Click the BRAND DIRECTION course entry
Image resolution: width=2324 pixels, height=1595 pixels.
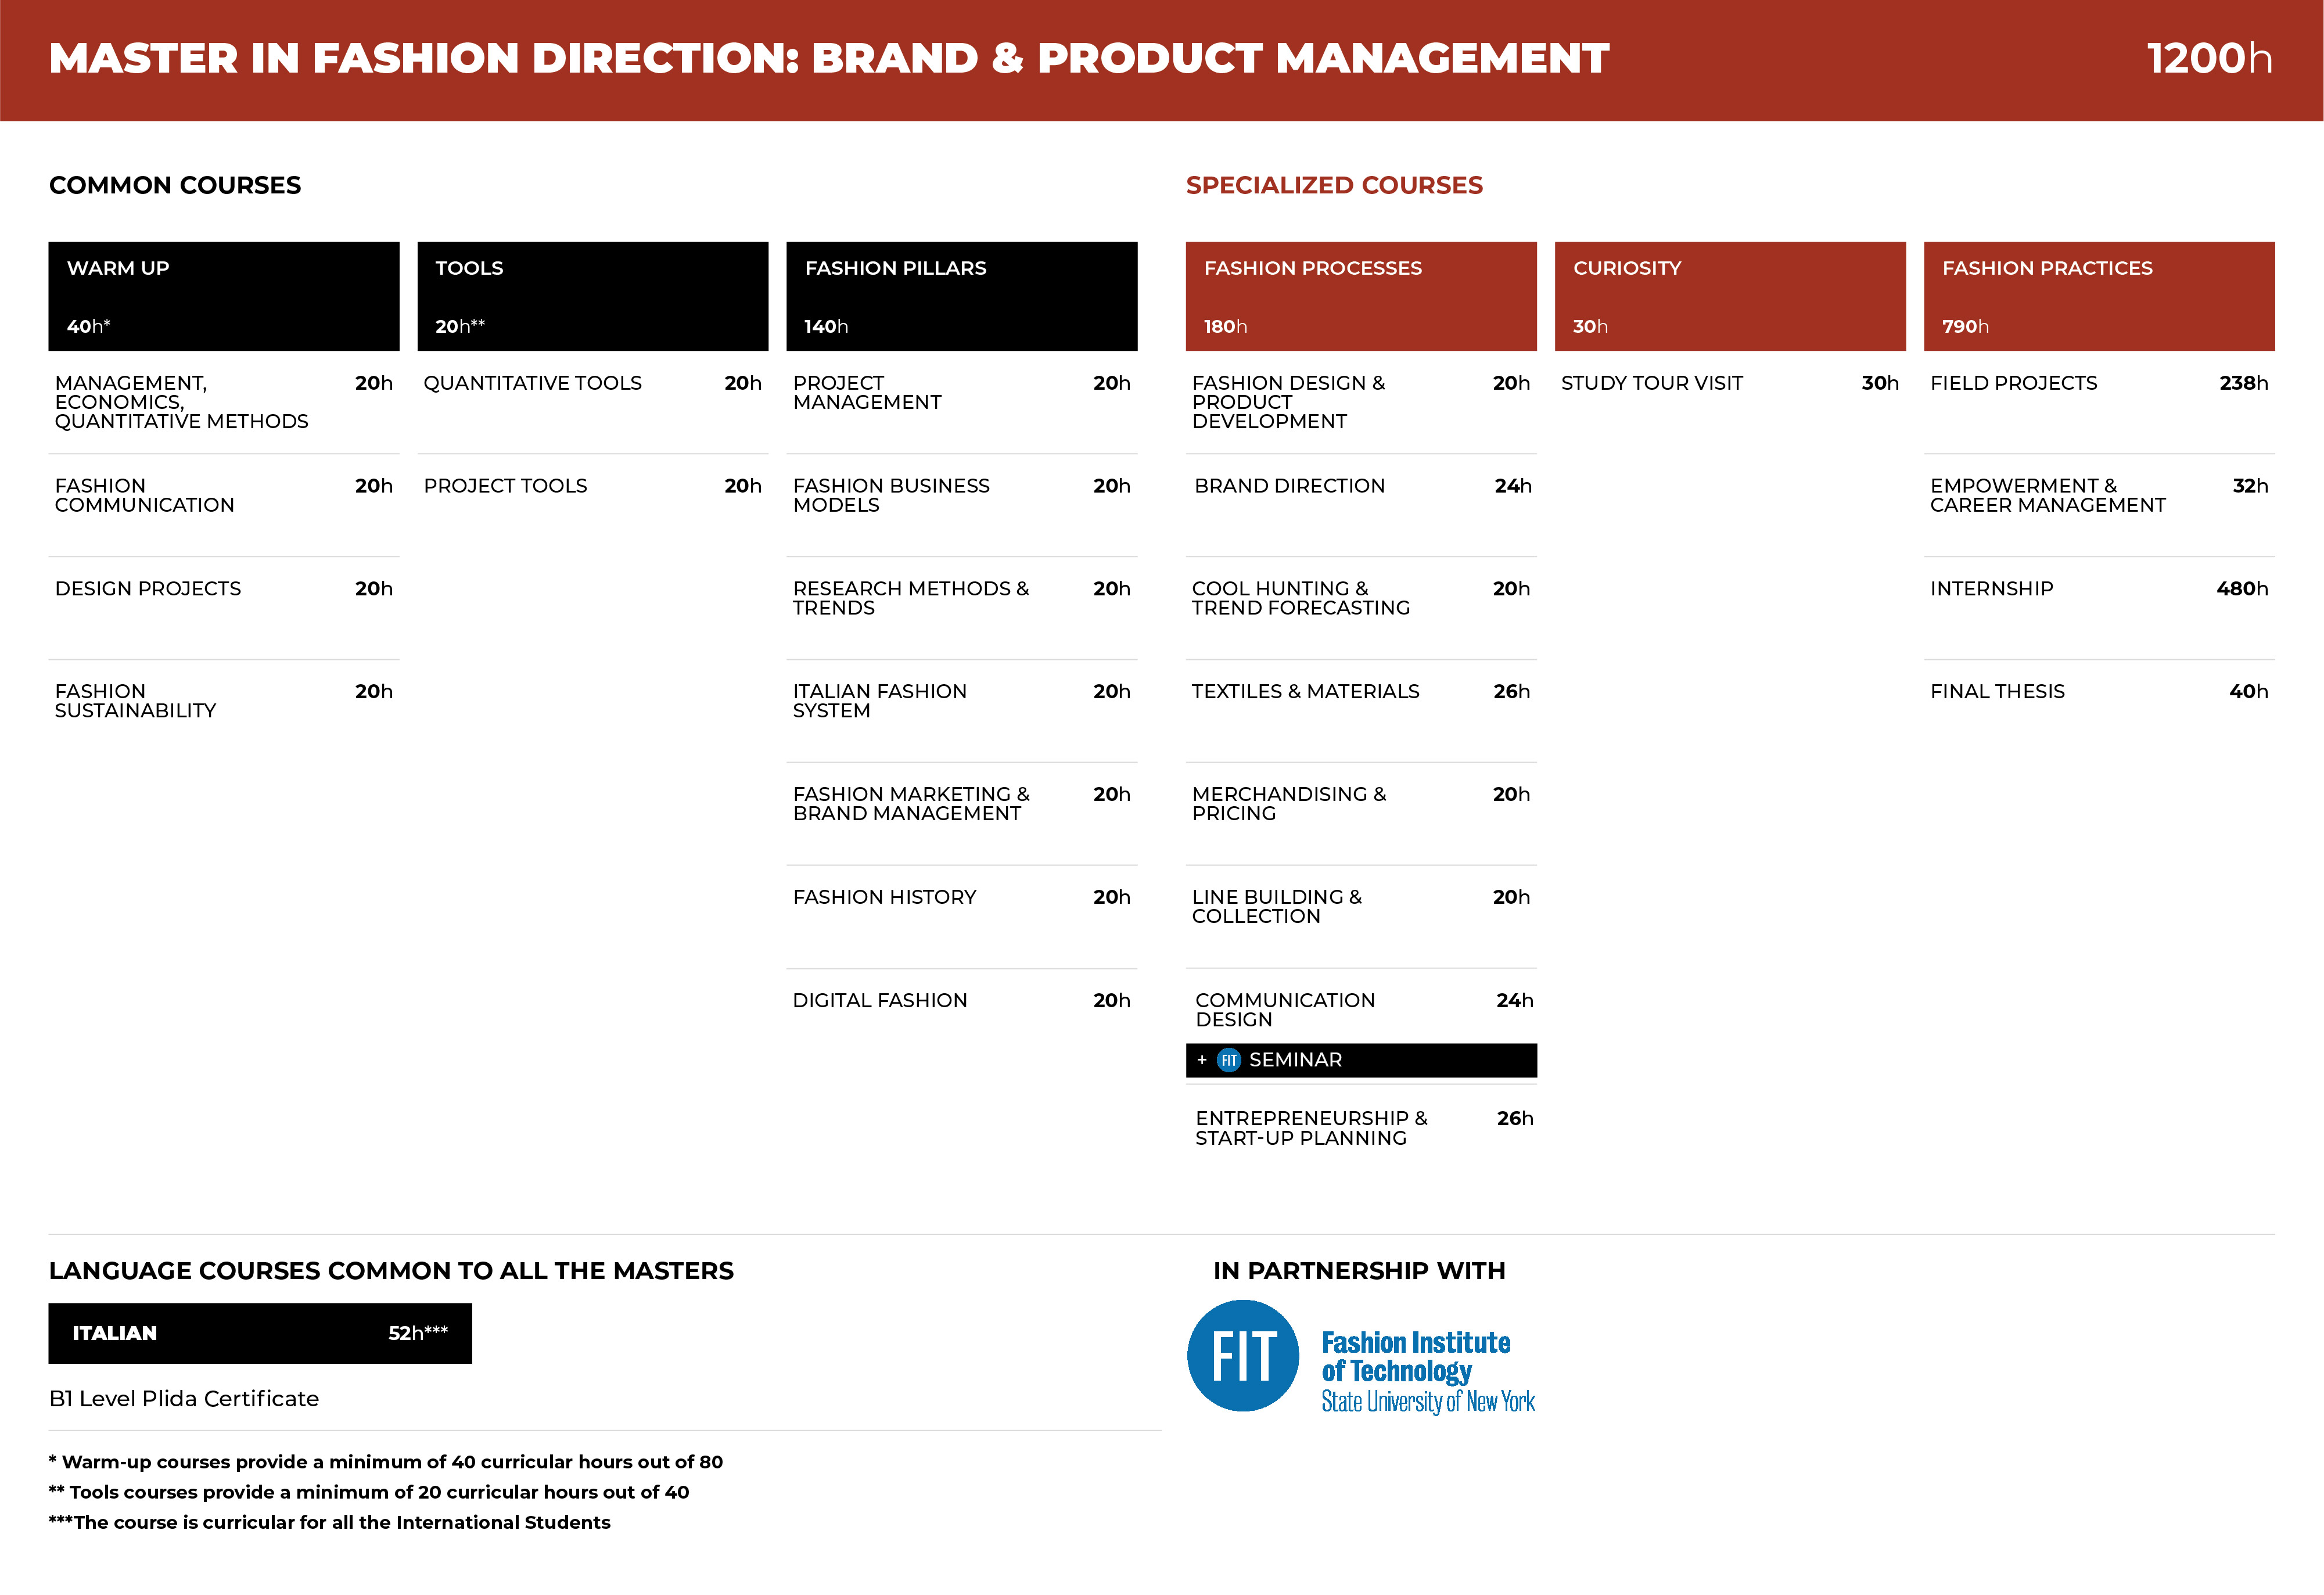(x=1361, y=486)
